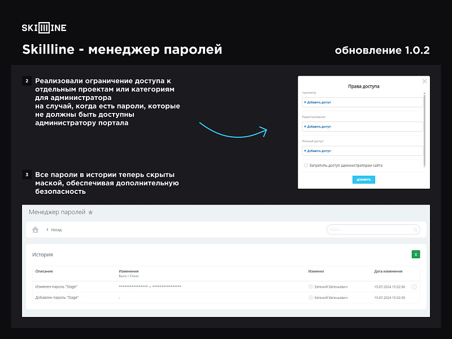This screenshot has height=339, width=452.
Task: Click the plus icon in the Полный доступ field
Action: (x=305, y=150)
